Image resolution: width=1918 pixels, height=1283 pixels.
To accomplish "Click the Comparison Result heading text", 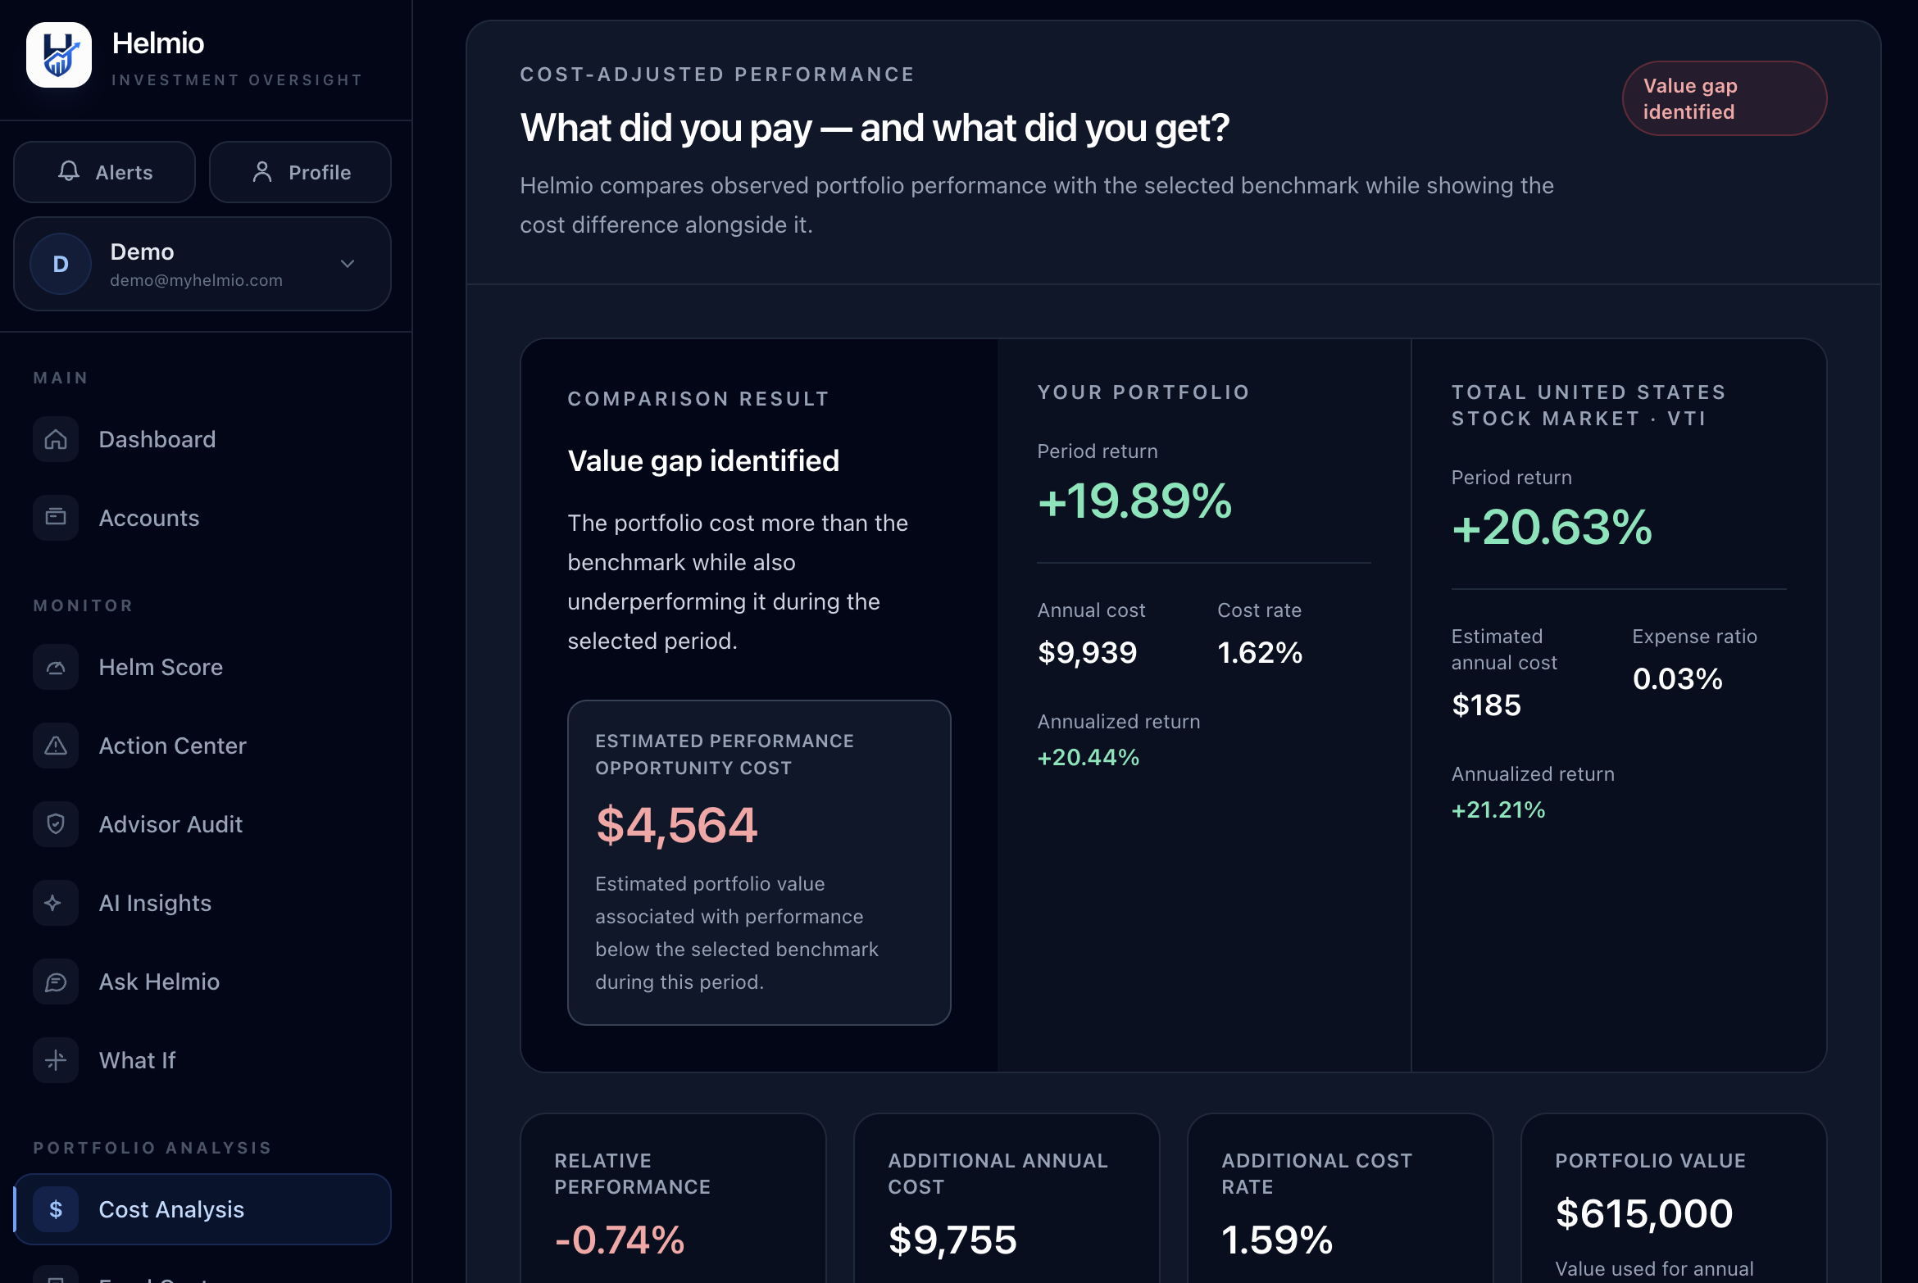I will click(698, 399).
